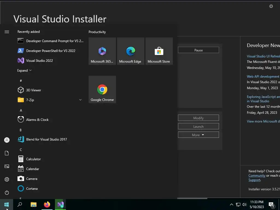The width and height of the screenshot is (280, 210).
Task: Click the Launch button in Installer
Action: (199, 126)
